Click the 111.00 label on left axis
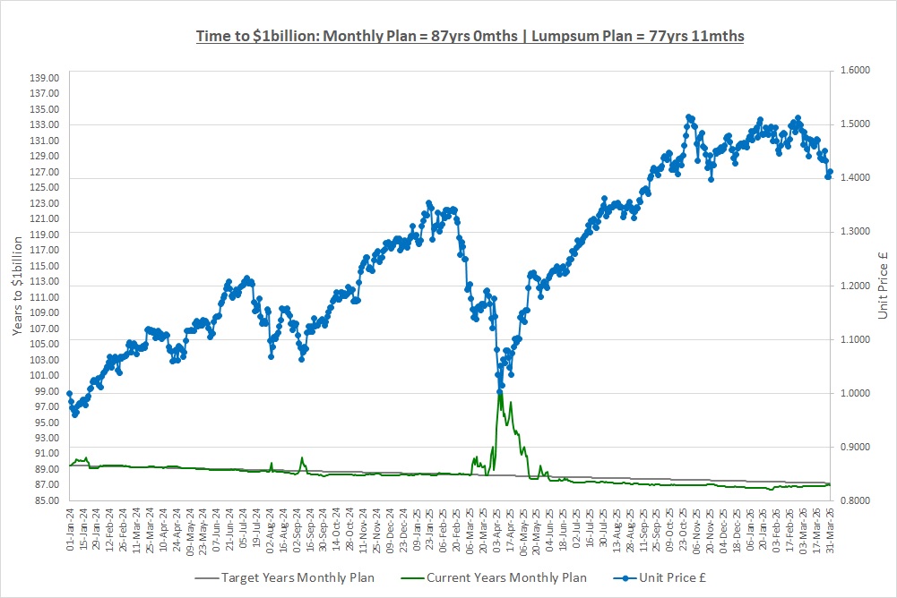The image size is (897, 598). [x=44, y=297]
